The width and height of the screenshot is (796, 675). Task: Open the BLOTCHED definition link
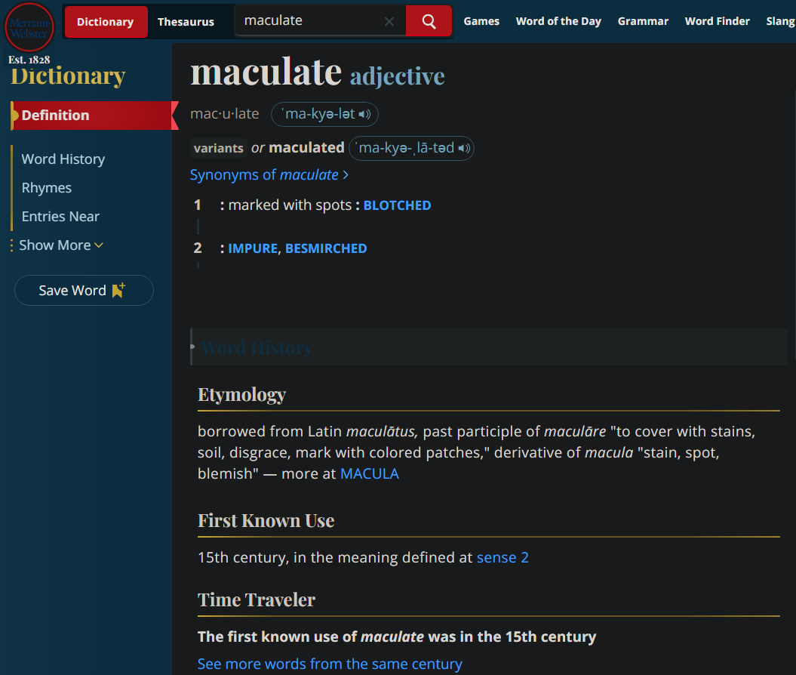(x=397, y=205)
